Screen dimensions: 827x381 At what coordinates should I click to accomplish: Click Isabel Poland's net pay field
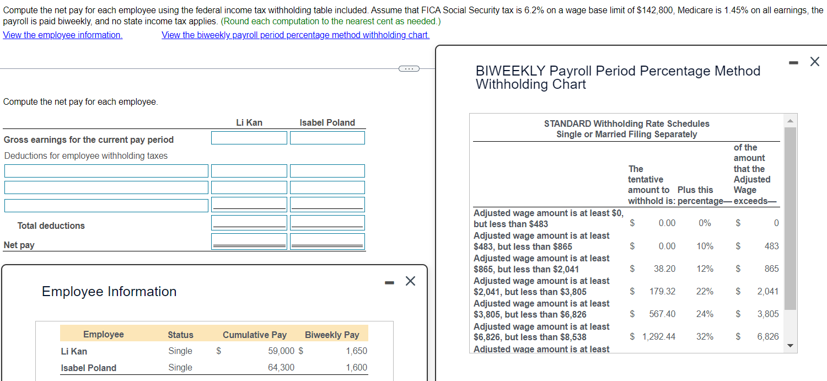coord(326,240)
